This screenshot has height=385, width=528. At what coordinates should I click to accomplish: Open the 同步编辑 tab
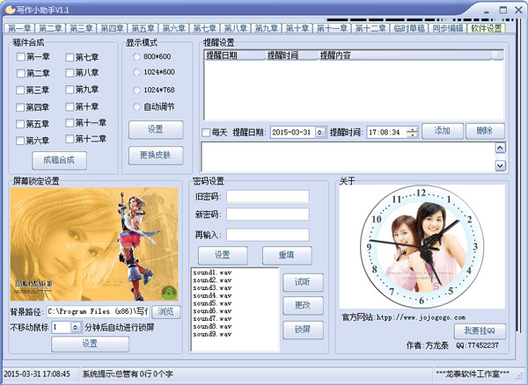click(448, 28)
